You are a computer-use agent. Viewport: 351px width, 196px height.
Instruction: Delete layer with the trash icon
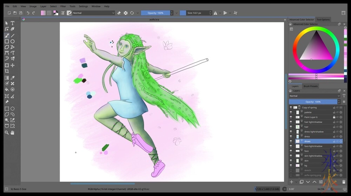(343, 182)
